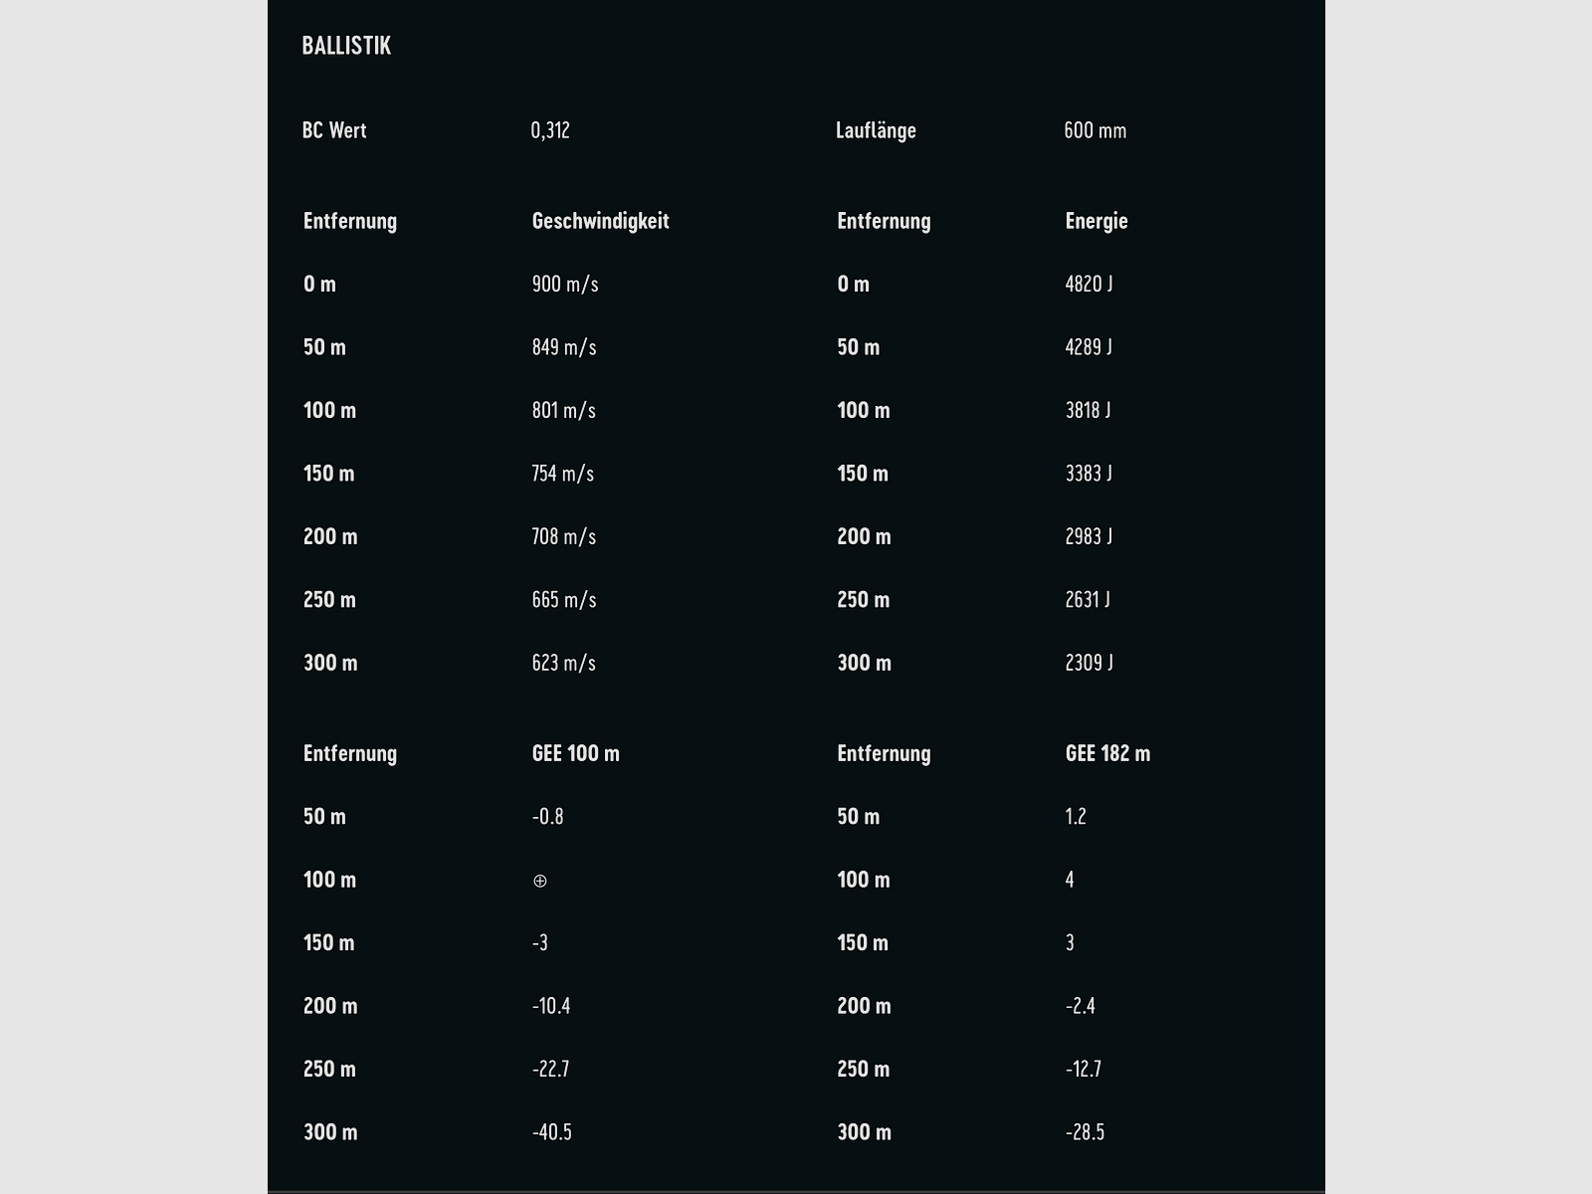The width and height of the screenshot is (1592, 1194).
Task: Select the BC Wert label
Action: pos(334,130)
